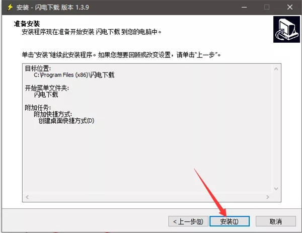Minimize the installer window
The width and height of the screenshot is (302, 233).
[x=244, y=7]
